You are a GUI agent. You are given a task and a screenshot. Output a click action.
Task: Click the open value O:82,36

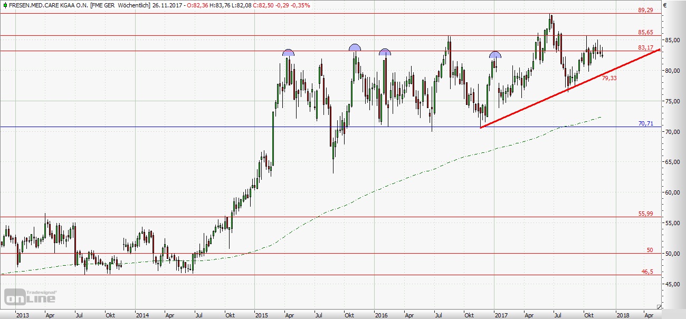click(196, 5)
